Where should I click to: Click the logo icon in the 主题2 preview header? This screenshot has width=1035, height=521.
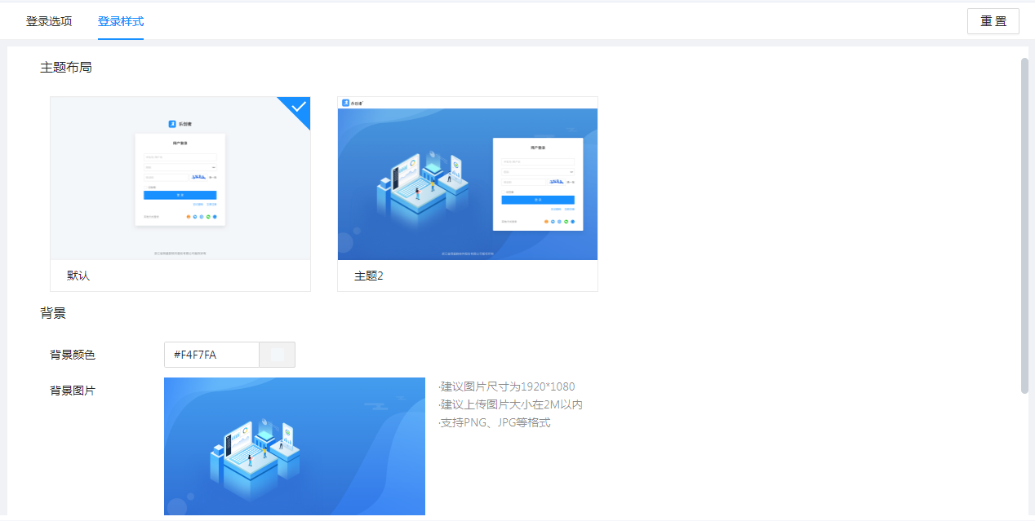coord(346,103)
